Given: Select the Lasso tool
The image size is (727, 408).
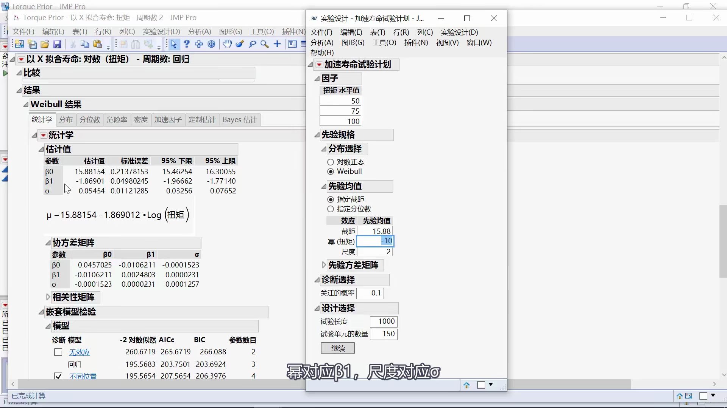Looking at the screenshot, I should pos(252,44).
